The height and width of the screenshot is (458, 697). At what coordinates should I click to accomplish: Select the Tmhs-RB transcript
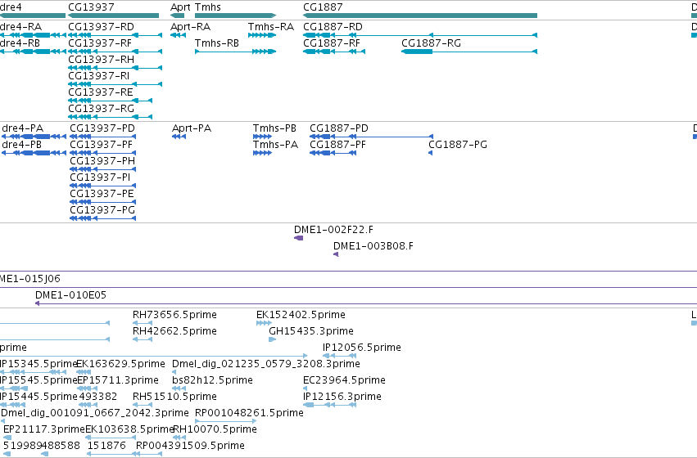pyautogui.click(x=236, y=52)
